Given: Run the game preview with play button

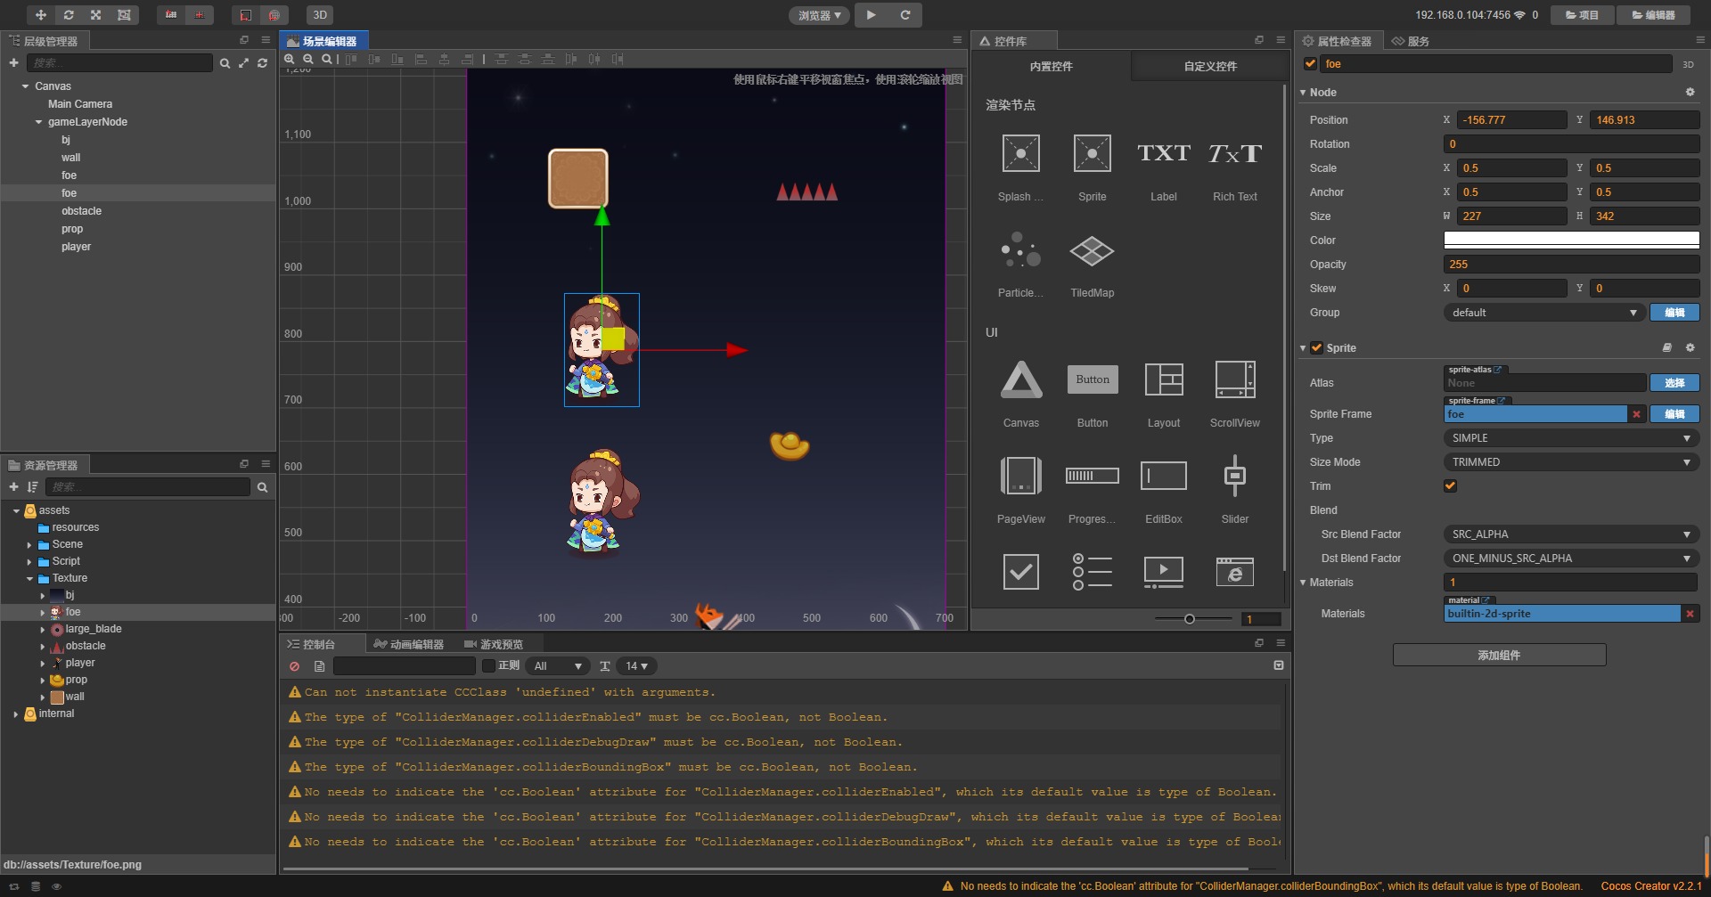Looking at the screenshot, I should click(871, 15).
